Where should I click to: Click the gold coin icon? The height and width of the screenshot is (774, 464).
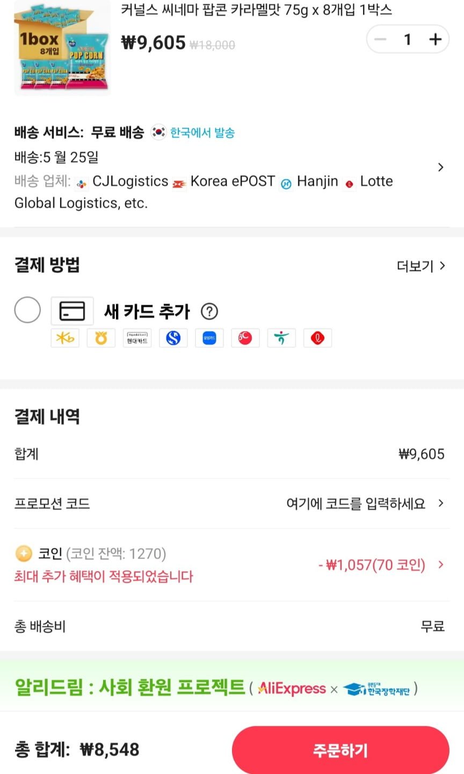24,553
